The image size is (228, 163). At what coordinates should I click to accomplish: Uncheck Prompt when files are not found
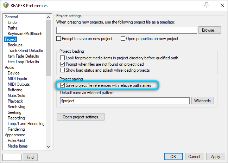[x=63, y=64]
